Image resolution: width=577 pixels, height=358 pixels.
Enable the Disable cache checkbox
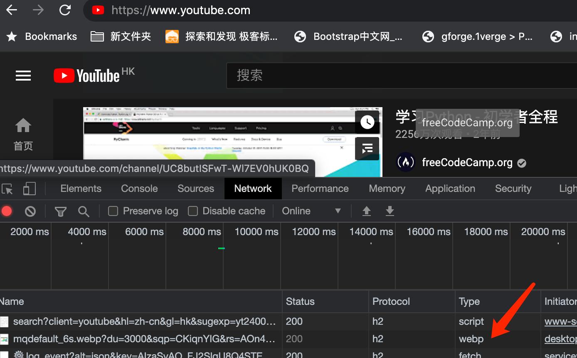(192, 211)
